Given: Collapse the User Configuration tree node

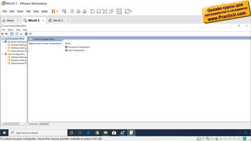Looking at the screenshot, I should tap(2, 54).
